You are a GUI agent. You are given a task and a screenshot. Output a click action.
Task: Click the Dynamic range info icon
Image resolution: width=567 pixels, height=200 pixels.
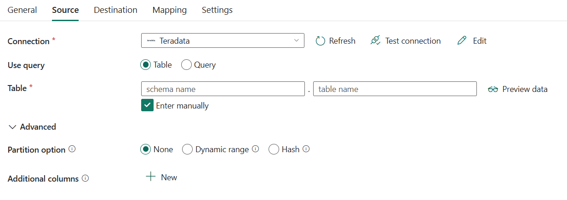pyautogui.click(x=255, y=149)
